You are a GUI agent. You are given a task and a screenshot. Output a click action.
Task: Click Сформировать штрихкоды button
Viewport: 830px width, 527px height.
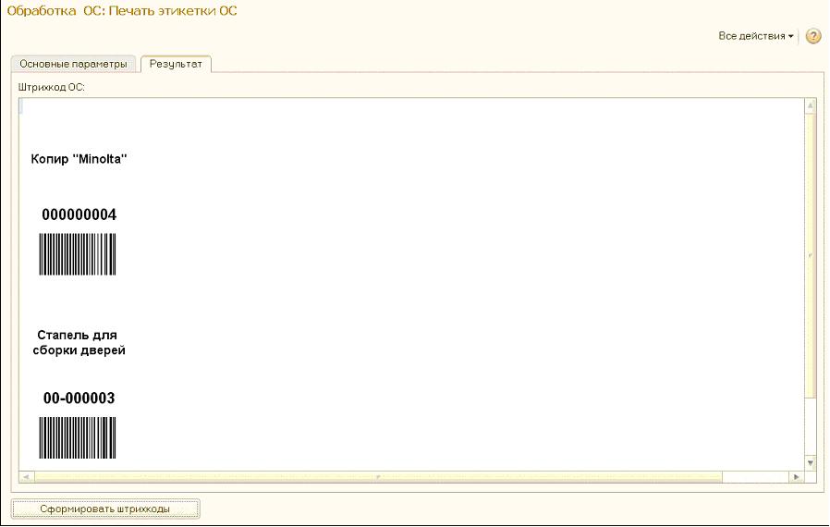click(105, 509)
